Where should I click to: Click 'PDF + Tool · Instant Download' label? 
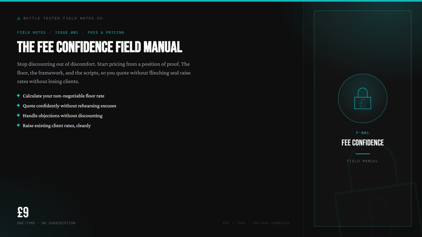click(x=256, y=223)
